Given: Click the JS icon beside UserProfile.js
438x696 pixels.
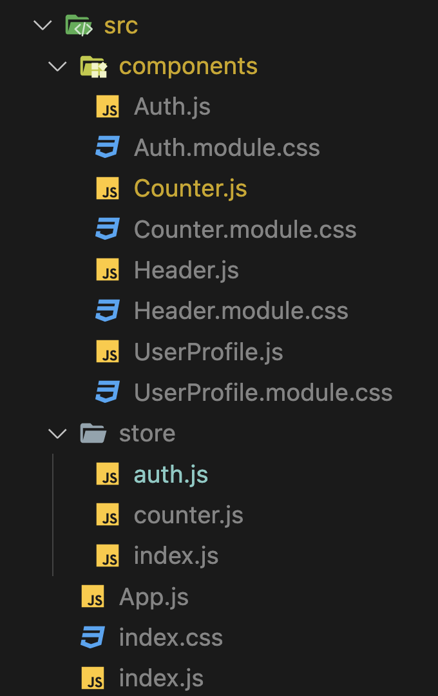Looking at the screenshot, I should pos(108,352).
